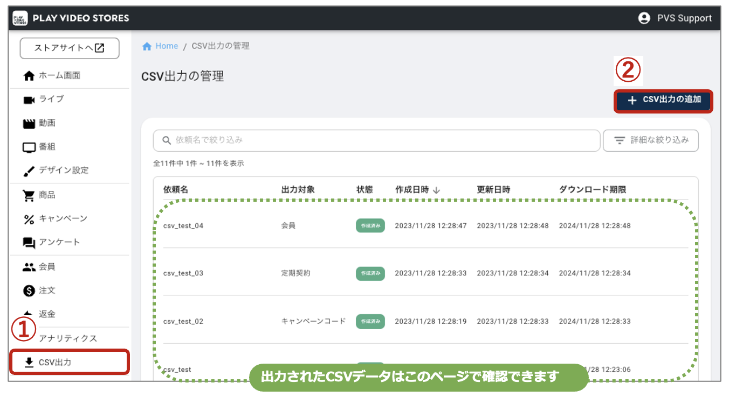Viewport: 729px width, 397px height.
Task: Click the ストアサイトへ button
Action: [x=70, y=48]
